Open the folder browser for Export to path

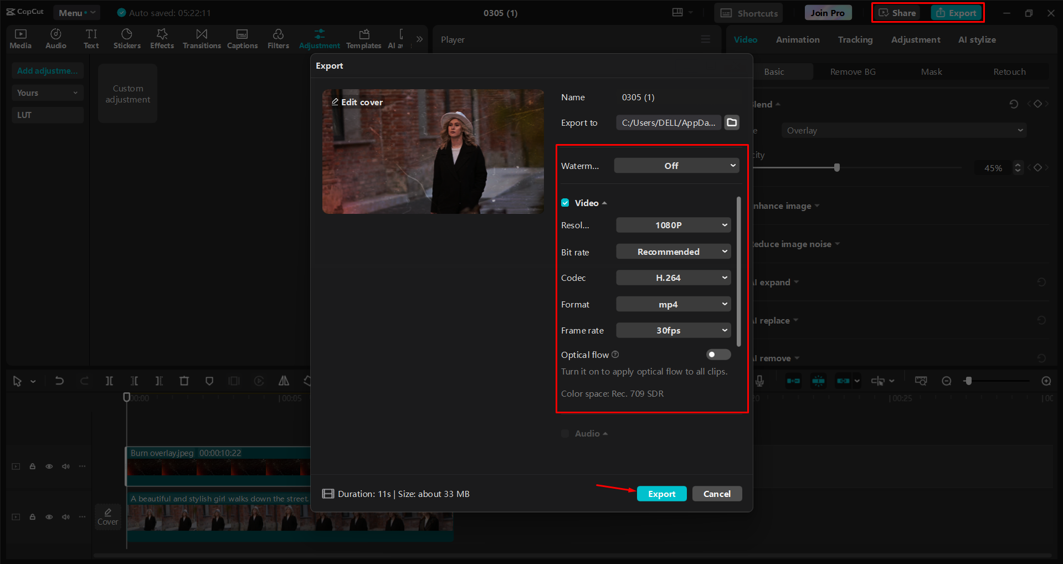731,122
